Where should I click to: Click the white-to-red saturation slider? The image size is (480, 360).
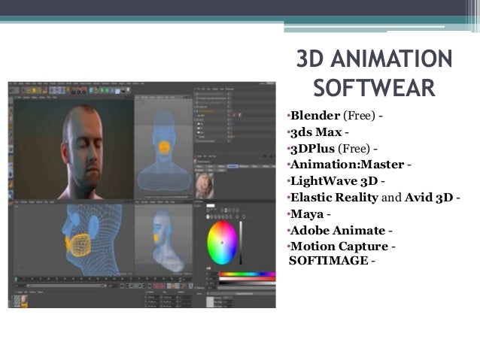(x=248, y=279)
